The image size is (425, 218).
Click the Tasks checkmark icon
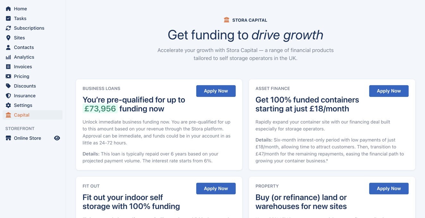[x=8, y=18]
